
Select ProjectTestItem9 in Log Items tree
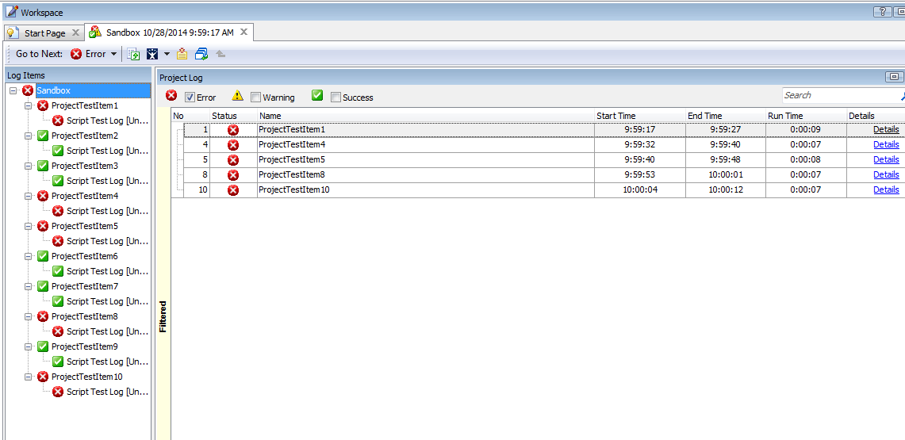coord(84,346)
